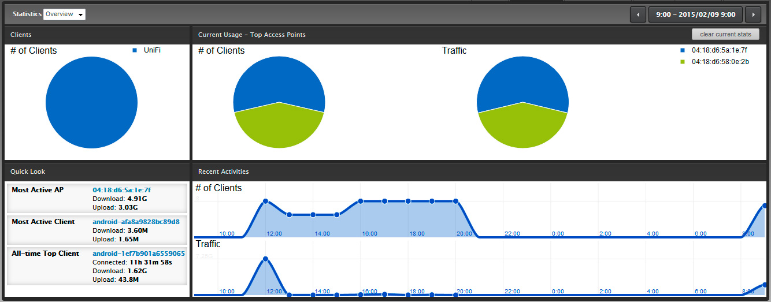
Task: Click the 12:00 data point on clients graph
Action: click(x=265, y=201)
